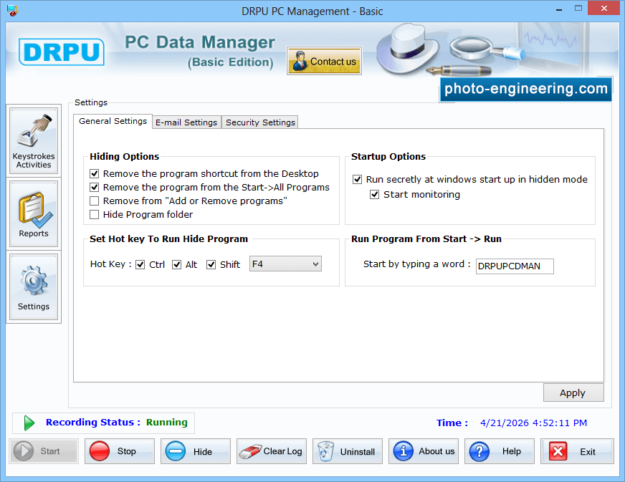Click the grayed-out Start button

pyautogui.click(x=44, y=451)
